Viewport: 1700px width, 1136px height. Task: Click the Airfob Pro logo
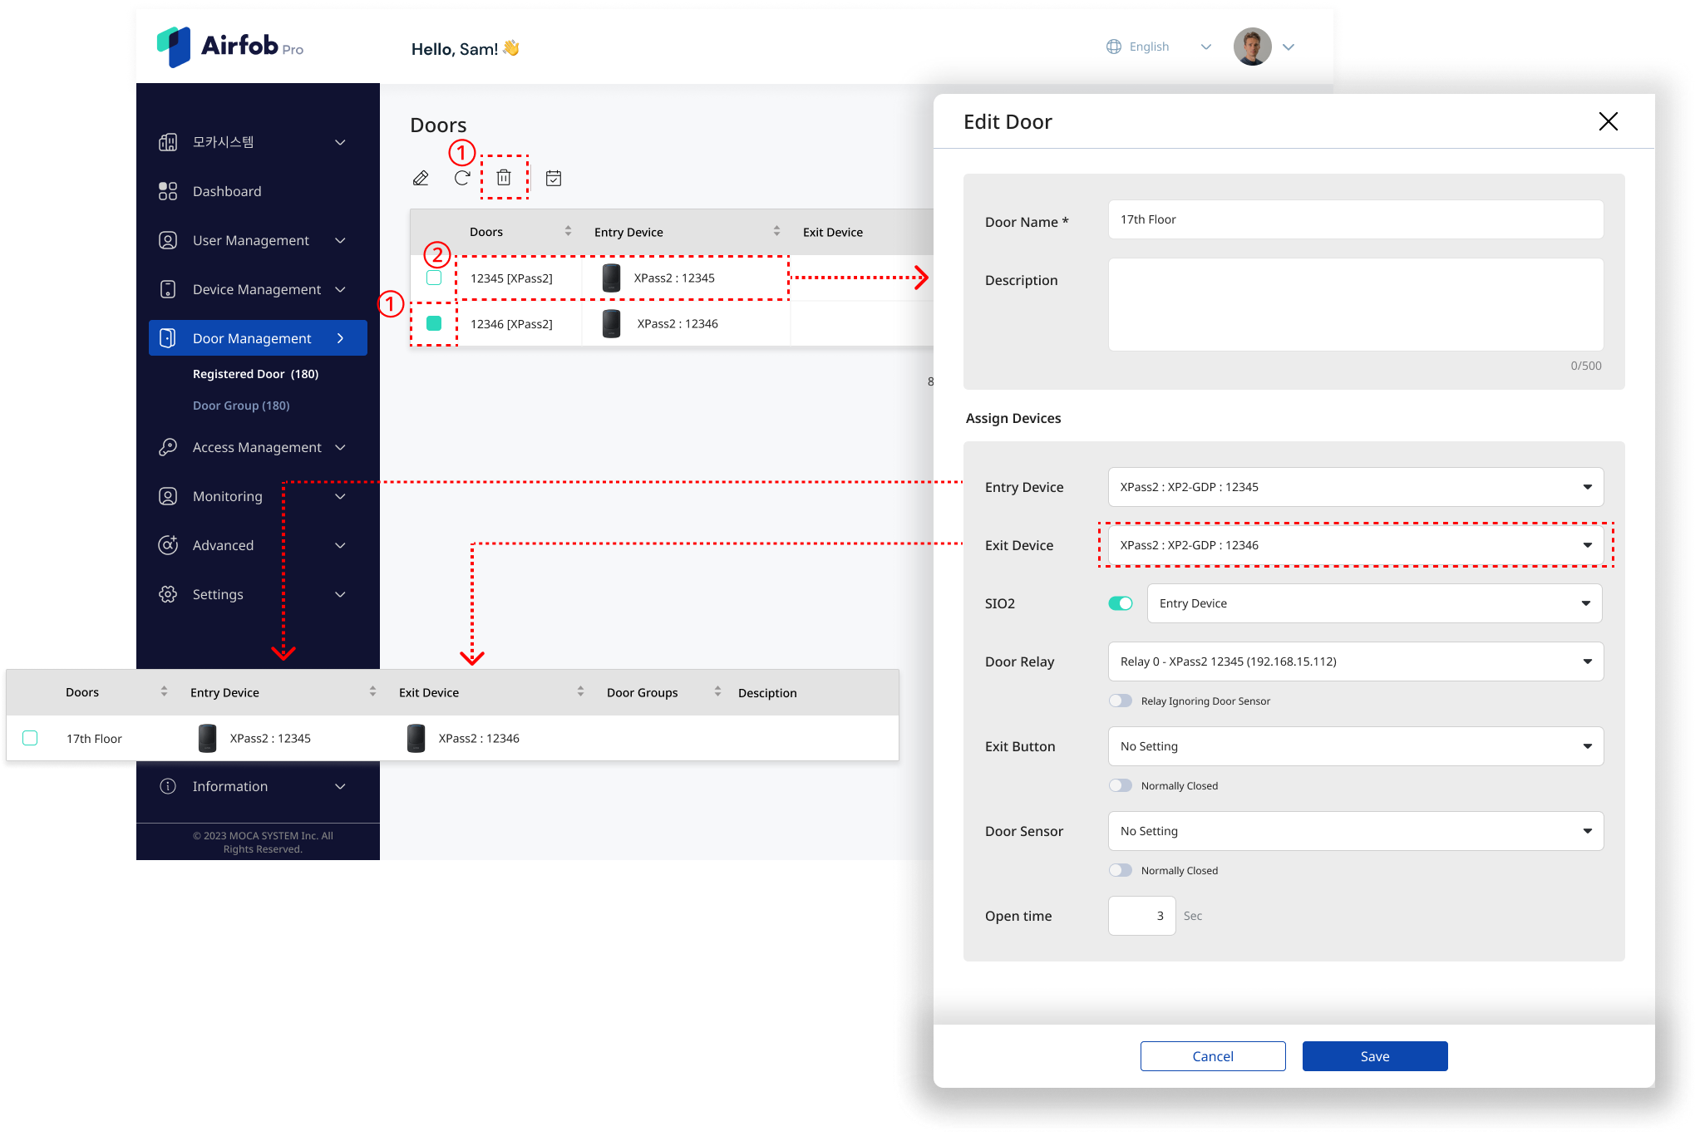(x=230, y=46)
